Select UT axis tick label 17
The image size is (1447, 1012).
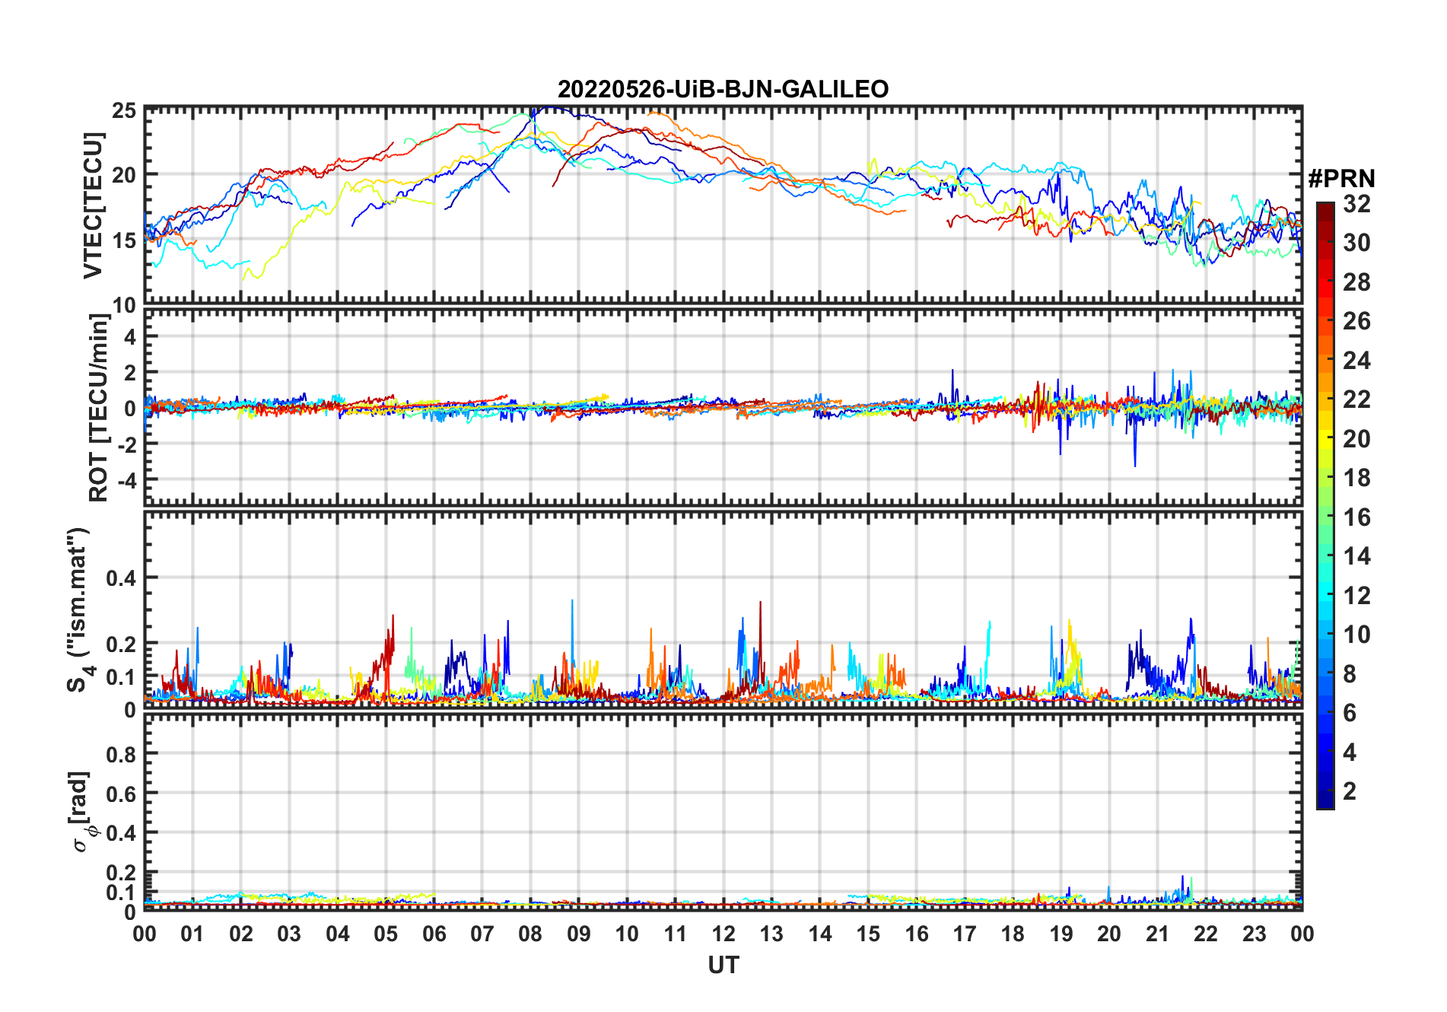[965, 934]
